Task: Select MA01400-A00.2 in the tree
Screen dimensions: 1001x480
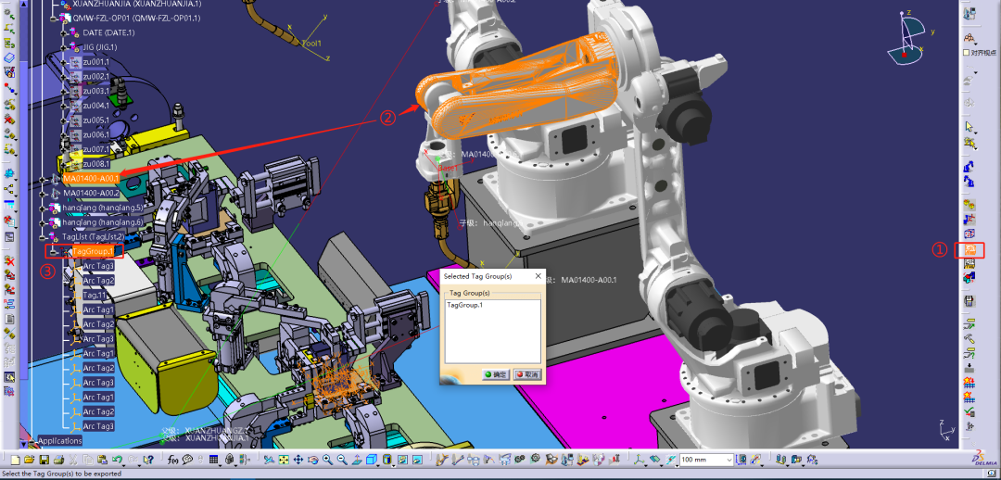Action: coord(91,193)
